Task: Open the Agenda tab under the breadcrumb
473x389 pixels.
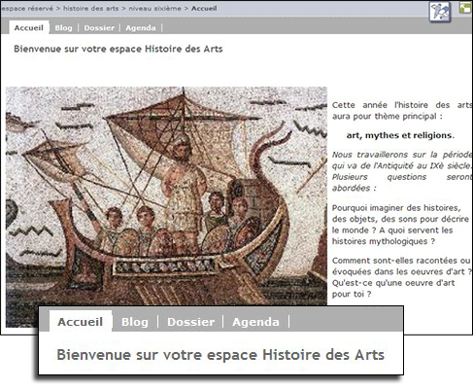Action: (141, 28)
